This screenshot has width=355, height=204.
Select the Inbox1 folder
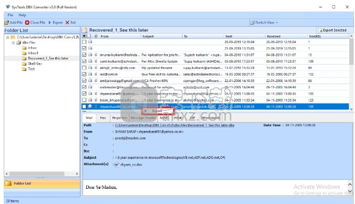[33, 53]
